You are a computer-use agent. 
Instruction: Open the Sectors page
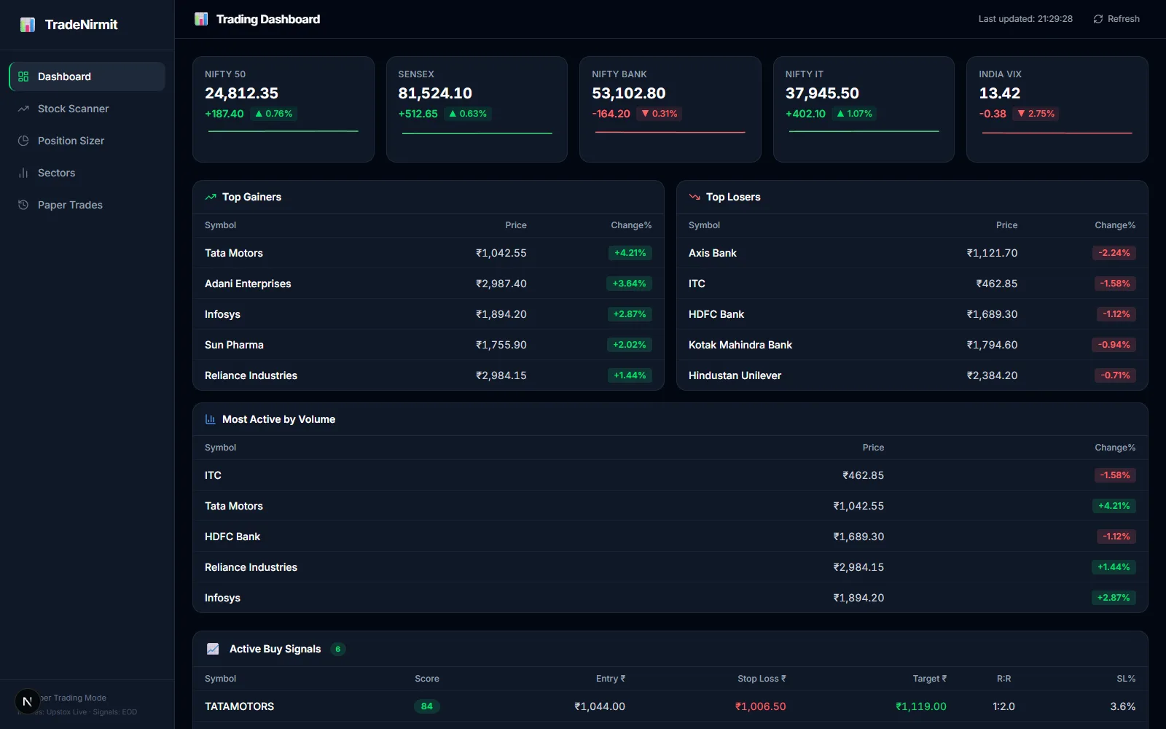87,173
